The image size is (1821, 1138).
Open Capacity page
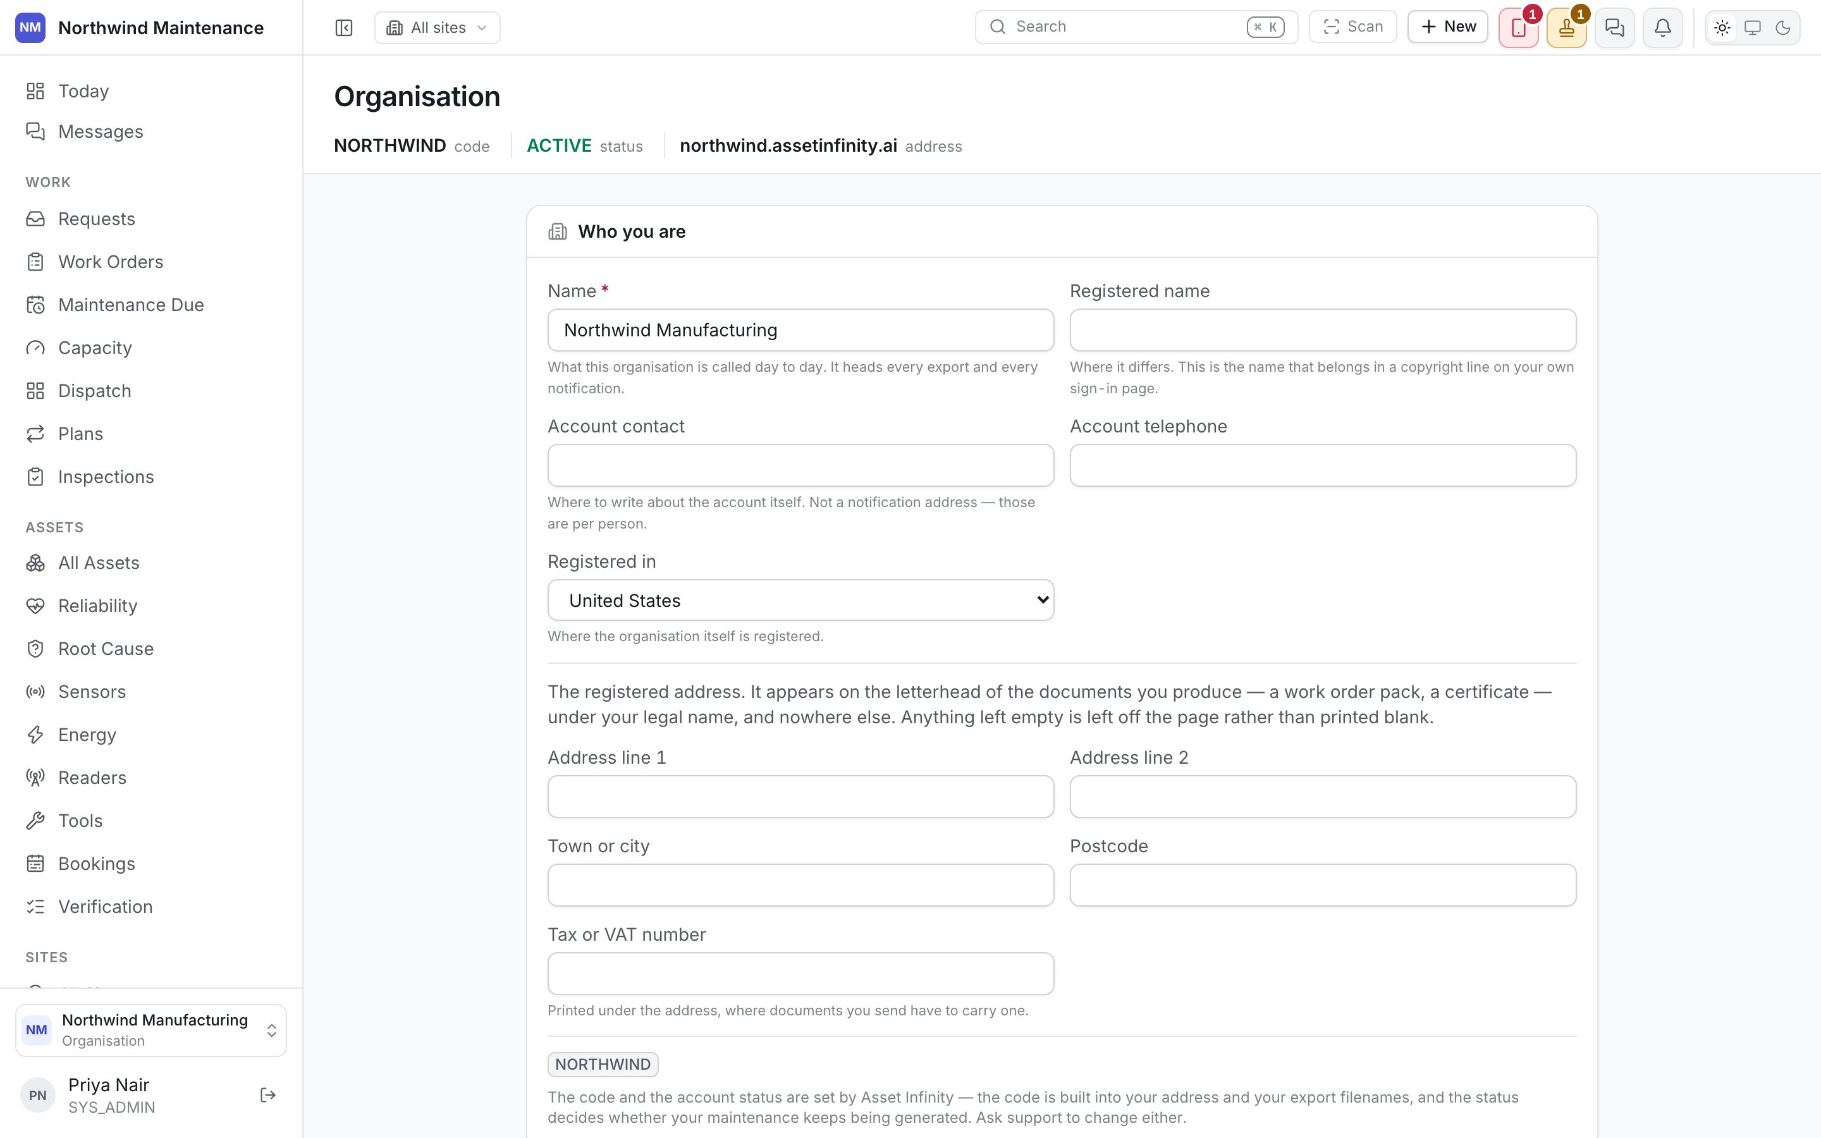[x=151, y=348]
